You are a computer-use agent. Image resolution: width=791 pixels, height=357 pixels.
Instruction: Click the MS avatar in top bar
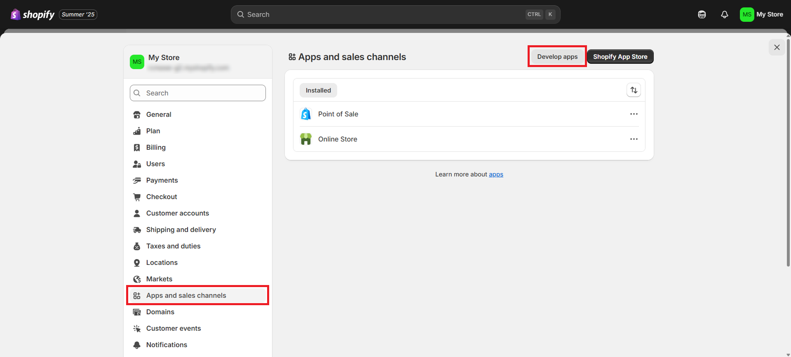[746, 14]
